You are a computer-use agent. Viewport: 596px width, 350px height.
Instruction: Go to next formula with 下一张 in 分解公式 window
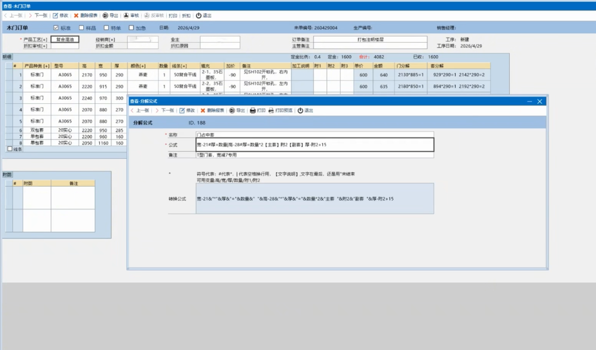(x=164, y=110)
